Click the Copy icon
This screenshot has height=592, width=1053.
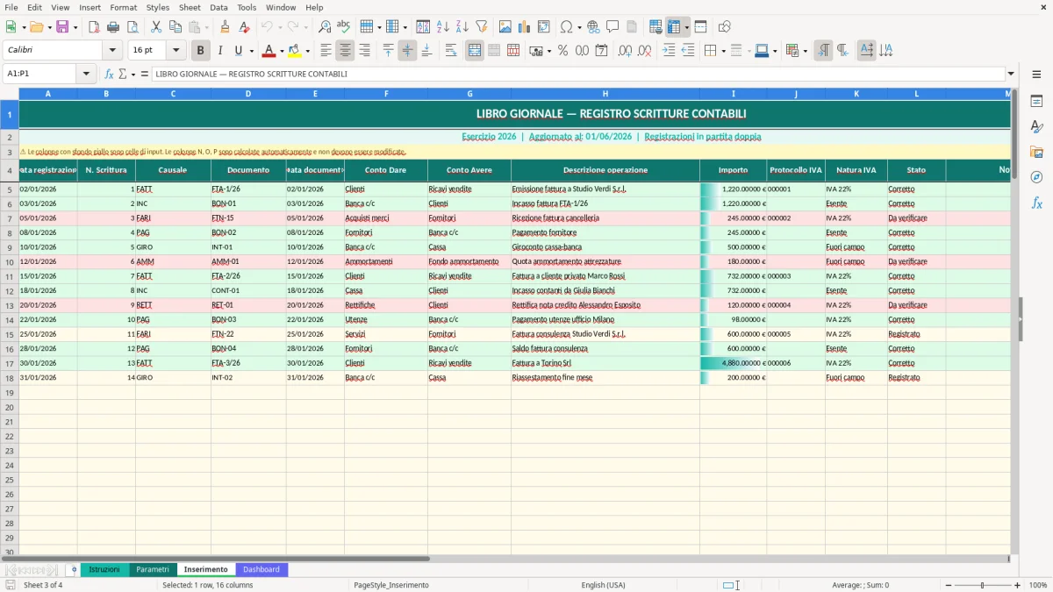[175, 27]
